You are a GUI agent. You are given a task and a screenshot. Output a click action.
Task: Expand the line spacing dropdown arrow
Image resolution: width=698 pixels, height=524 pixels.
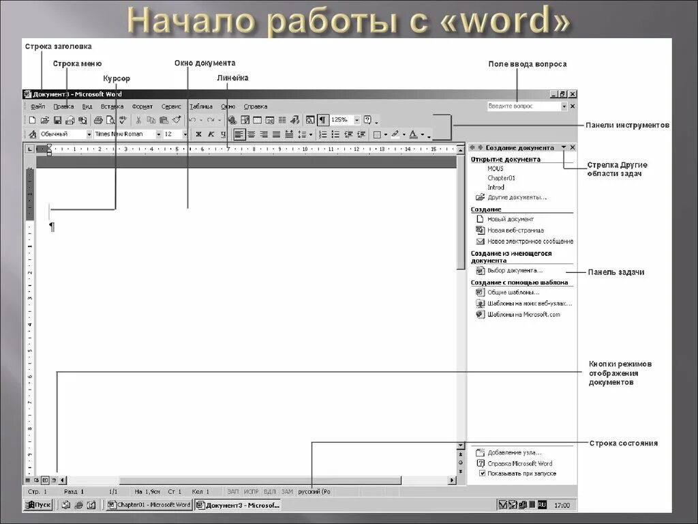(x=311, y=134)
